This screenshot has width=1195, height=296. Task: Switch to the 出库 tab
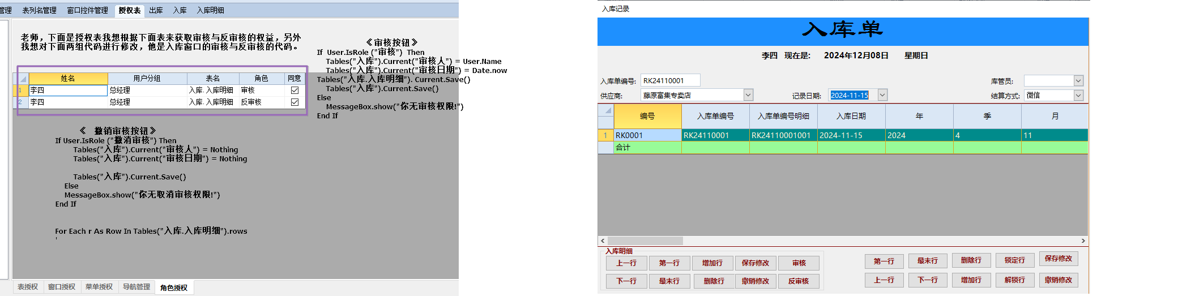click(156, 10)
